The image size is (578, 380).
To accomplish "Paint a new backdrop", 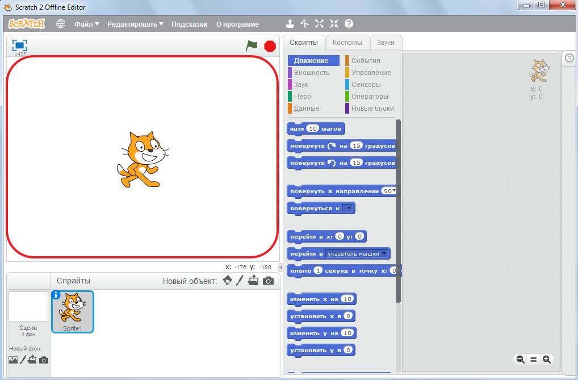I will (23, 360).
